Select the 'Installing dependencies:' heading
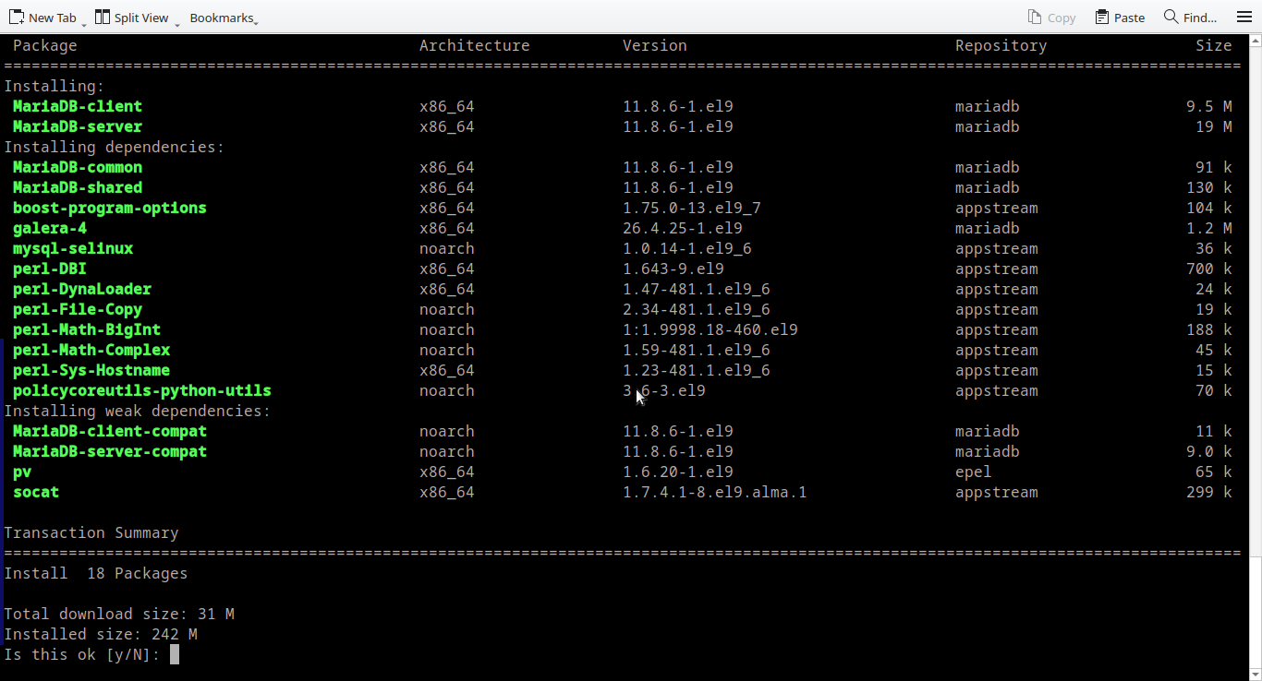Image resolution: width=1262 pixels, height=681 pixels. [x=115, y=147]
